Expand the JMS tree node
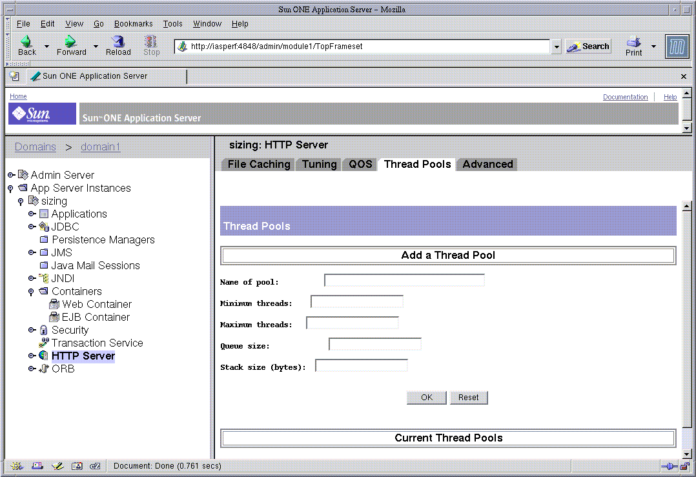Viewport: 696px width, 477px height. click(32, 252)
